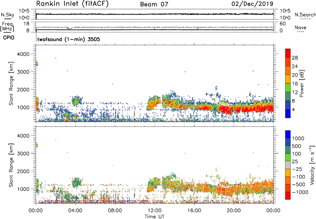Viewport: 316px width, 219px height.
Task: Click the 'twofsound (1-min) 3505' text
Action: click(69, 39)
